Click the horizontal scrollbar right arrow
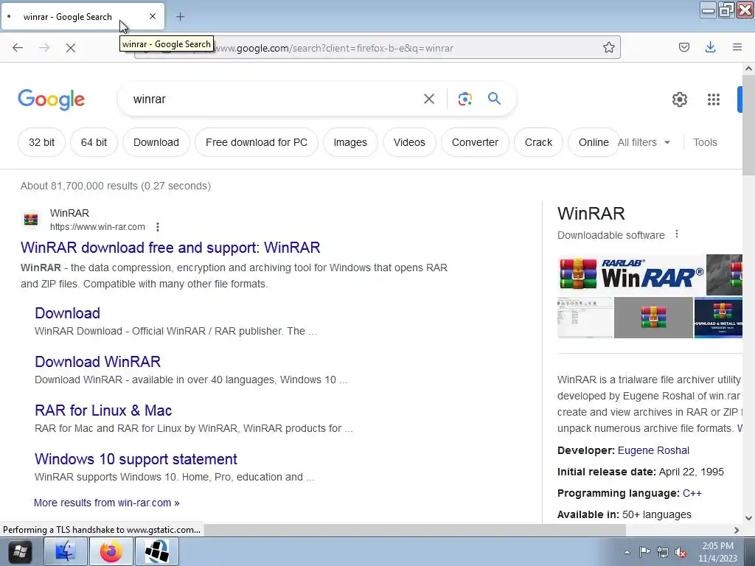Image resolution: width=755 pixels, height=566 pixels. pos(737,530)
